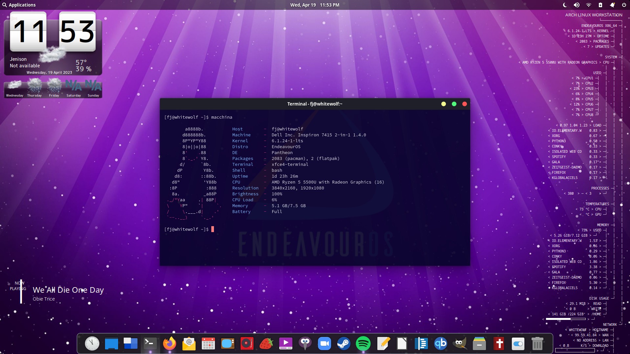Viewport: 630px width, 354px height.
Task: Open the blue document editor icon
Action: 421,344
